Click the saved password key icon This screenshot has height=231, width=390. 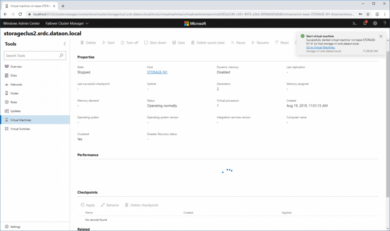360,14
